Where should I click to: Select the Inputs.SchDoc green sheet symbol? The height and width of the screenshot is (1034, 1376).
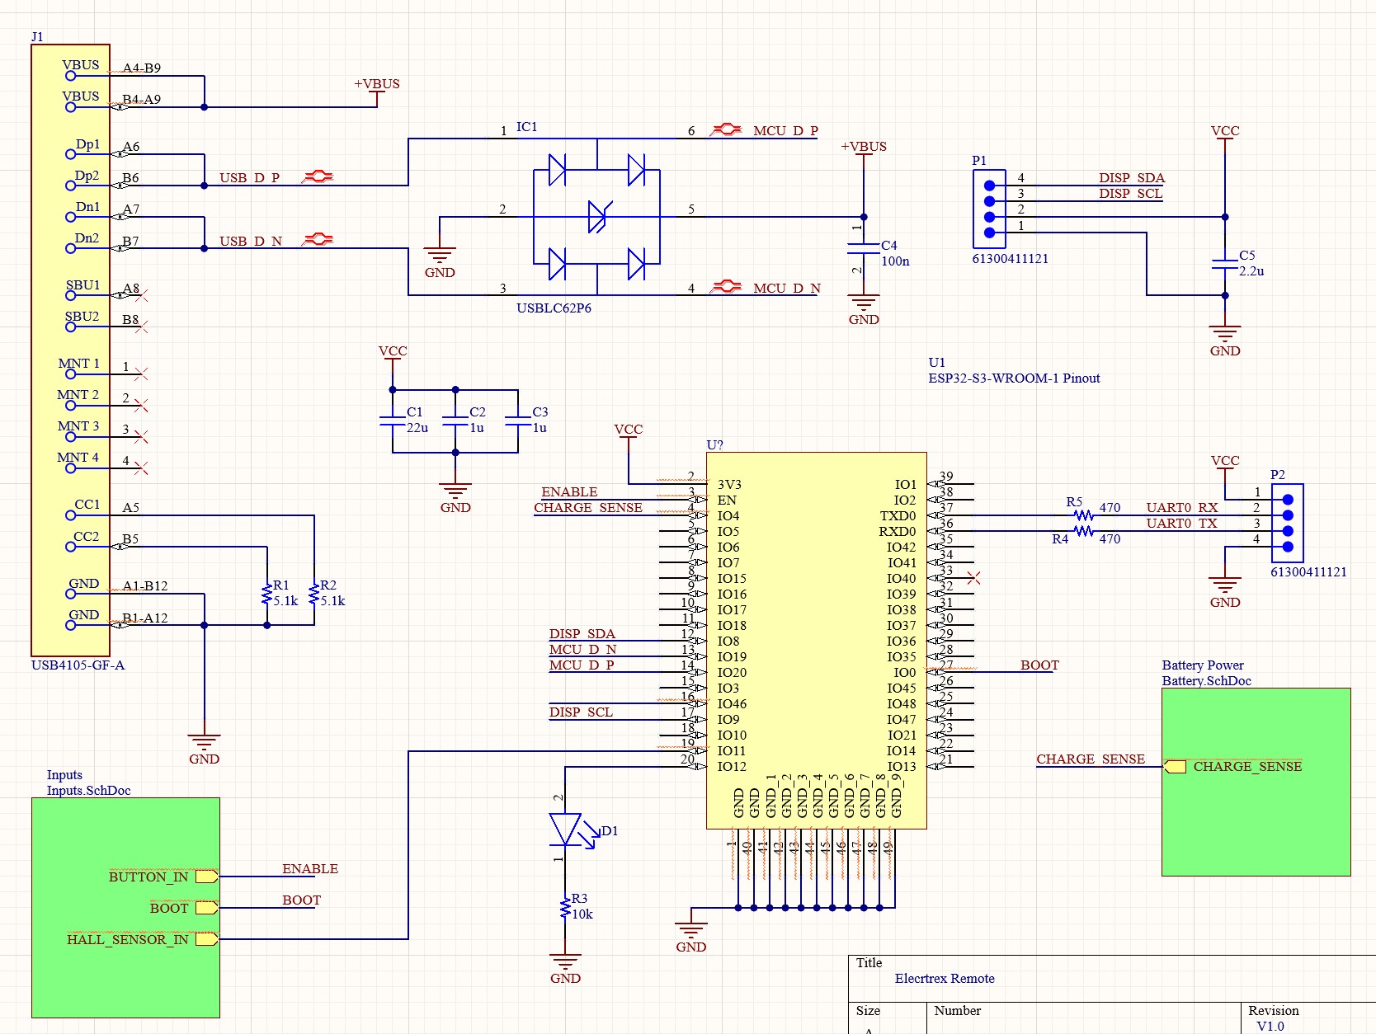click(125, 907)
